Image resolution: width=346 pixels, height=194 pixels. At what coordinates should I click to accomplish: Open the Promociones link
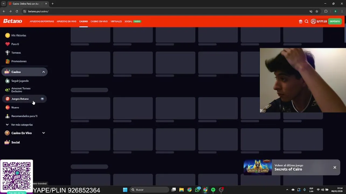[19, 61]
